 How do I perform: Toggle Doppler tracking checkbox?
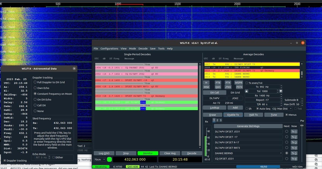(x=4, y=161)
